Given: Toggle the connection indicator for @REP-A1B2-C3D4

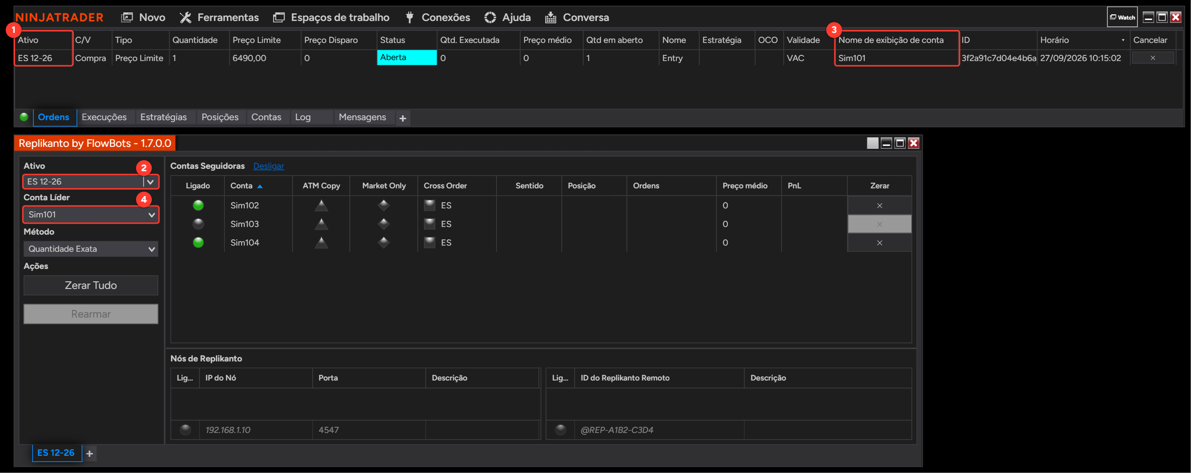Looking at the screenshot, I should pos(560,430).
